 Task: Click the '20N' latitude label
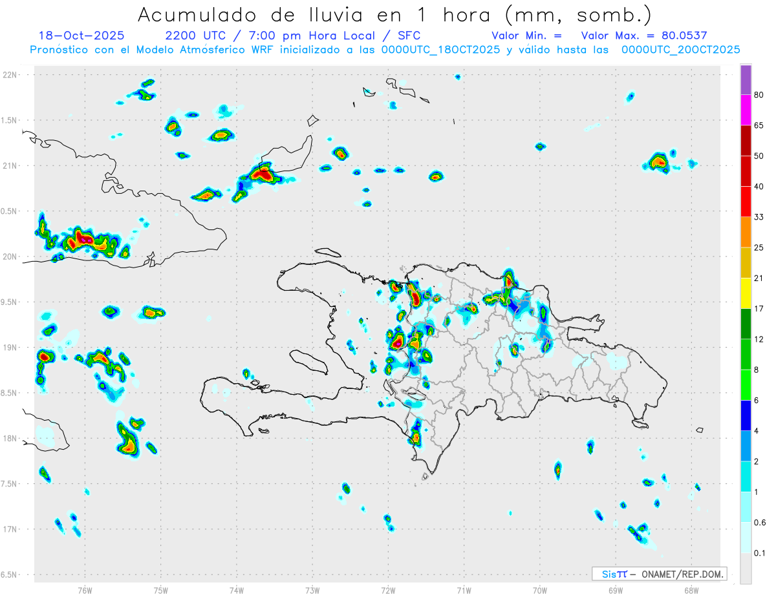(10, 257)
